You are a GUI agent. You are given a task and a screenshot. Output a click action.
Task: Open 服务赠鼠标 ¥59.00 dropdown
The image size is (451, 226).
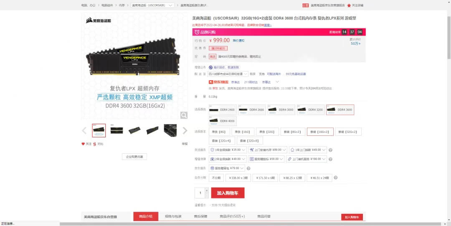tap(266, 159)
